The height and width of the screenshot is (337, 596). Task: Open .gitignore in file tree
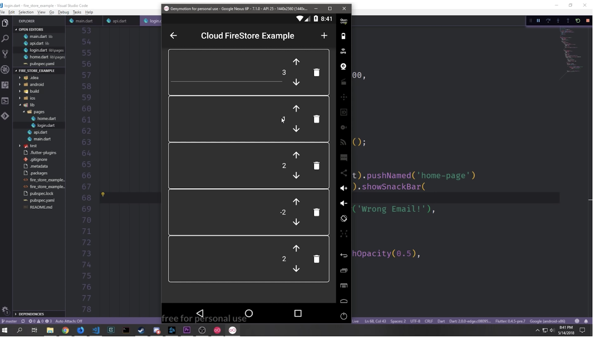click(38, 160)
